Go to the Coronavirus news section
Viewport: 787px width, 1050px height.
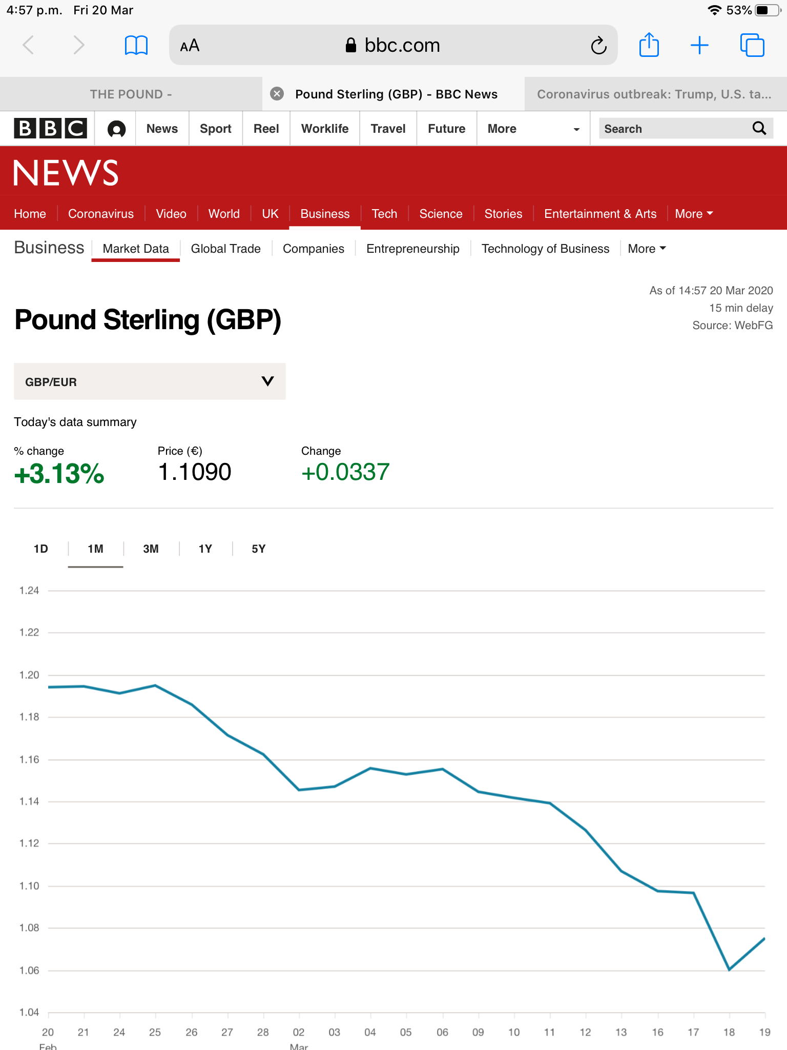tap(101, 214)
